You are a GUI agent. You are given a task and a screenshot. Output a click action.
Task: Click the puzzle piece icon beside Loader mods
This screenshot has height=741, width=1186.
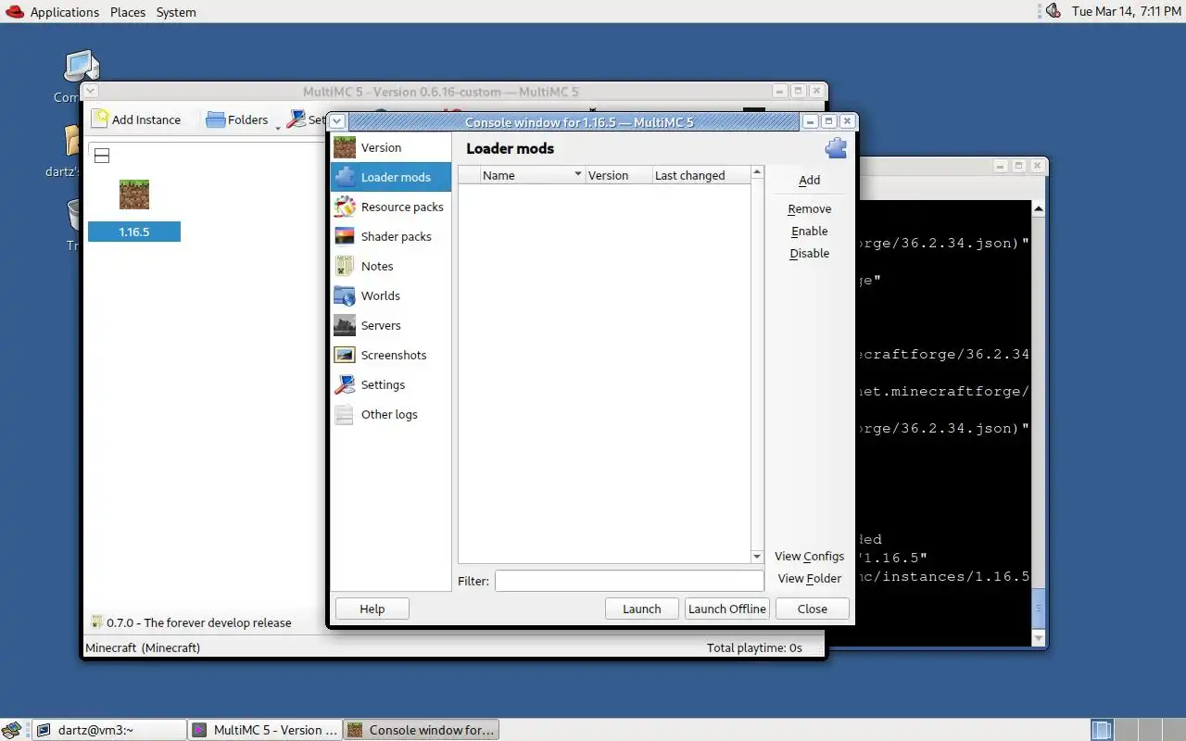pos(836,148)
